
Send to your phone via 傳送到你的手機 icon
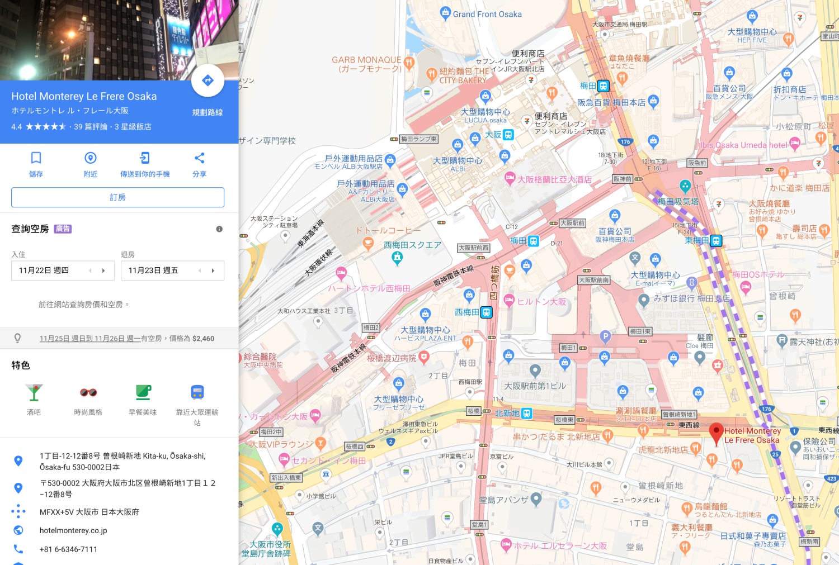(145, 158)
